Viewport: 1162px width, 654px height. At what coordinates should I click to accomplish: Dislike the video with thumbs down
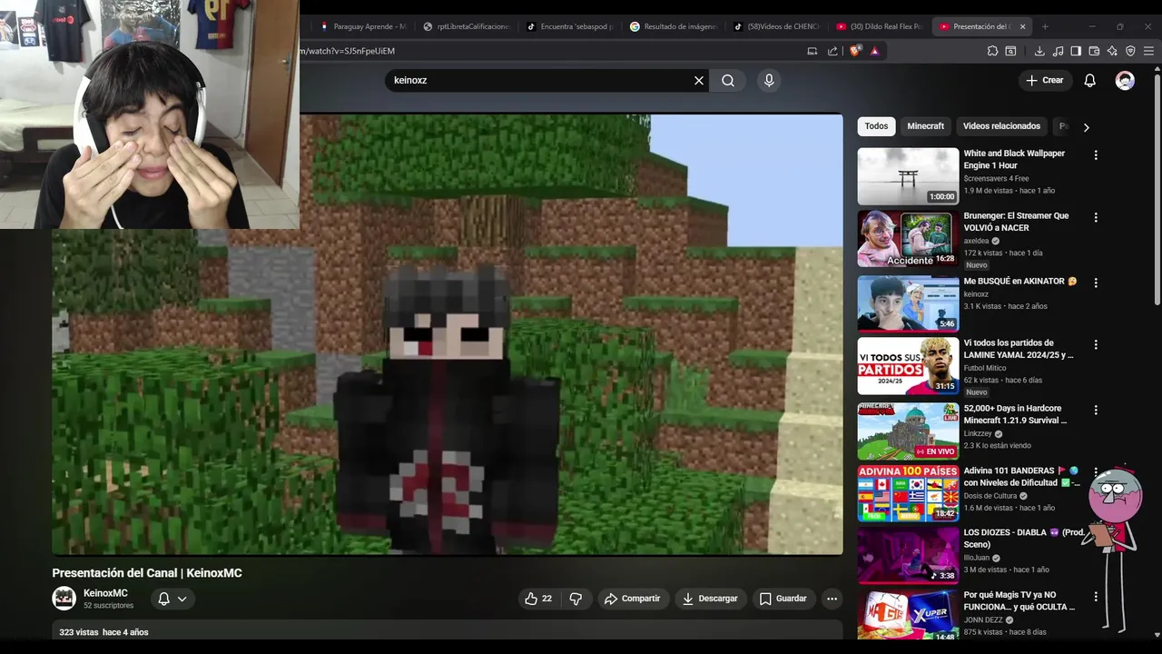(x=576, y=599)
